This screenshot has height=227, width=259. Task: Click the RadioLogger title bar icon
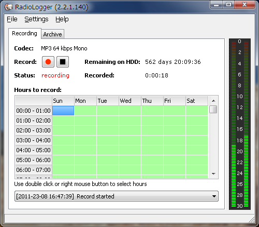(x=9, y=7)
